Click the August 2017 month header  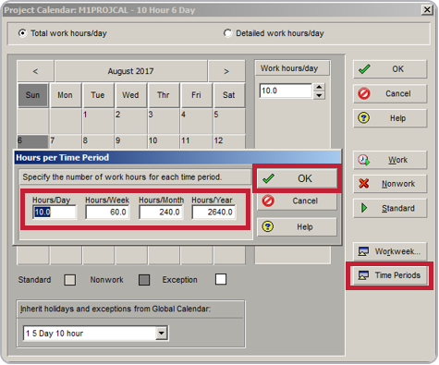[130, 71]
